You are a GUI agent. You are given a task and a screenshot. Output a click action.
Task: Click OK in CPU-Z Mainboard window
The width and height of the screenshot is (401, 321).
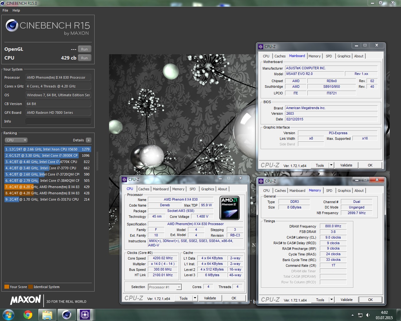coord(370,165)
